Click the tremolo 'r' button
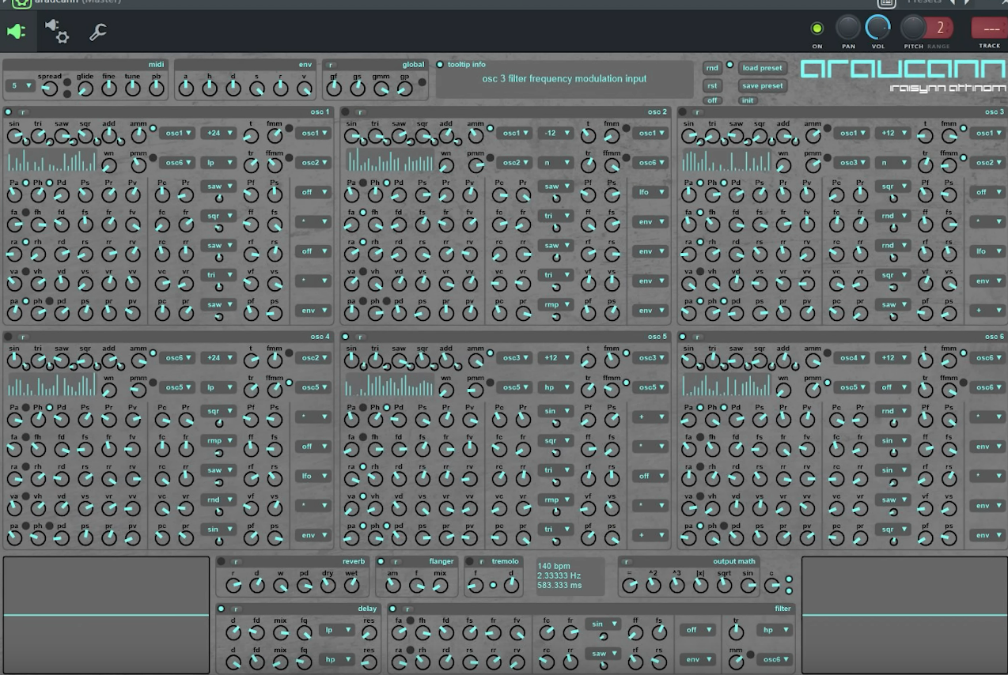1008x675 pixels. coord(481,562)
